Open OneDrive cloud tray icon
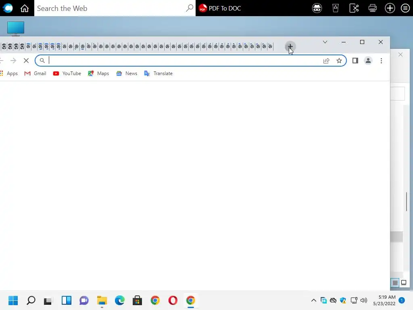Viewport: 413px width, 310px height. pos(333,300)
